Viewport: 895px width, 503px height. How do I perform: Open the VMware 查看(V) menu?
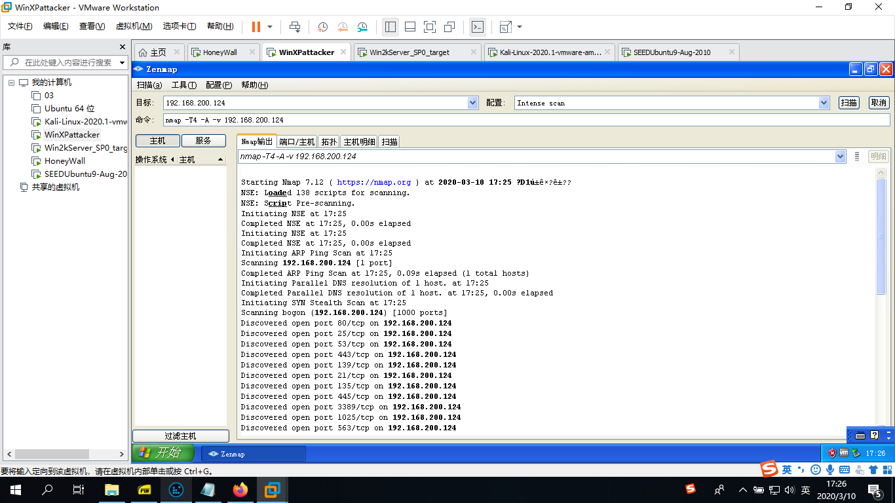(x=92, y=26)
